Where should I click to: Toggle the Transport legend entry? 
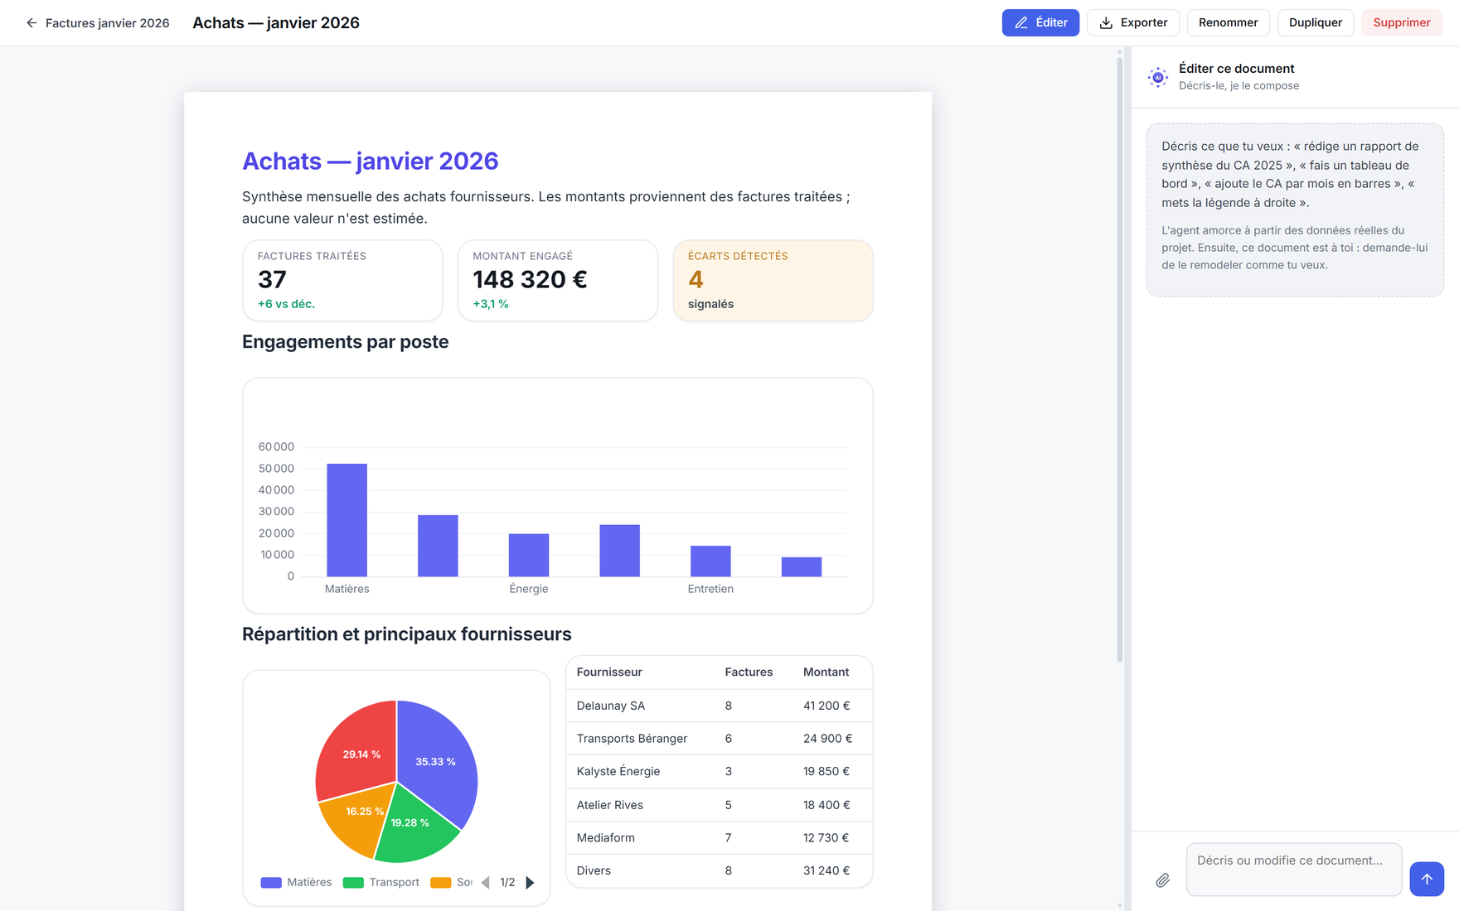(381, 883)
